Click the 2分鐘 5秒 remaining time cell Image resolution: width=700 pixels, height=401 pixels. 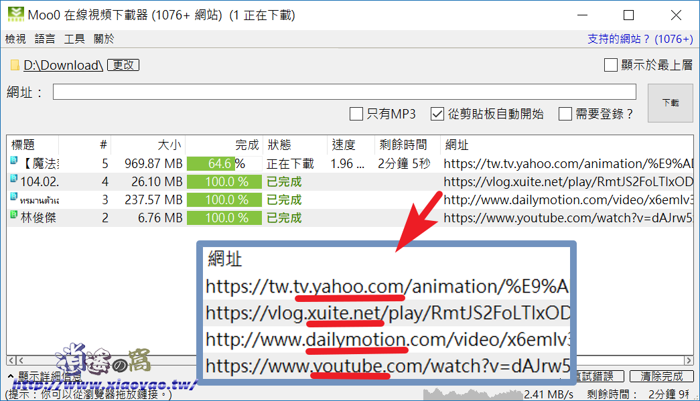(403, 164)
